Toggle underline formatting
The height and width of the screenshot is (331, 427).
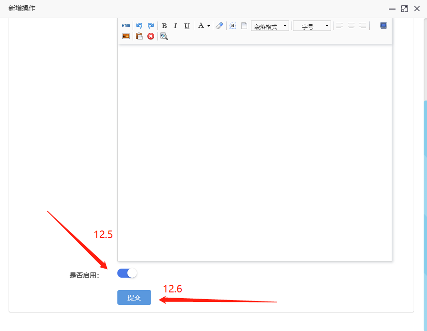[187, 26]
